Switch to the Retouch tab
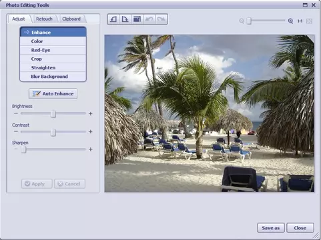 point(44,19)
